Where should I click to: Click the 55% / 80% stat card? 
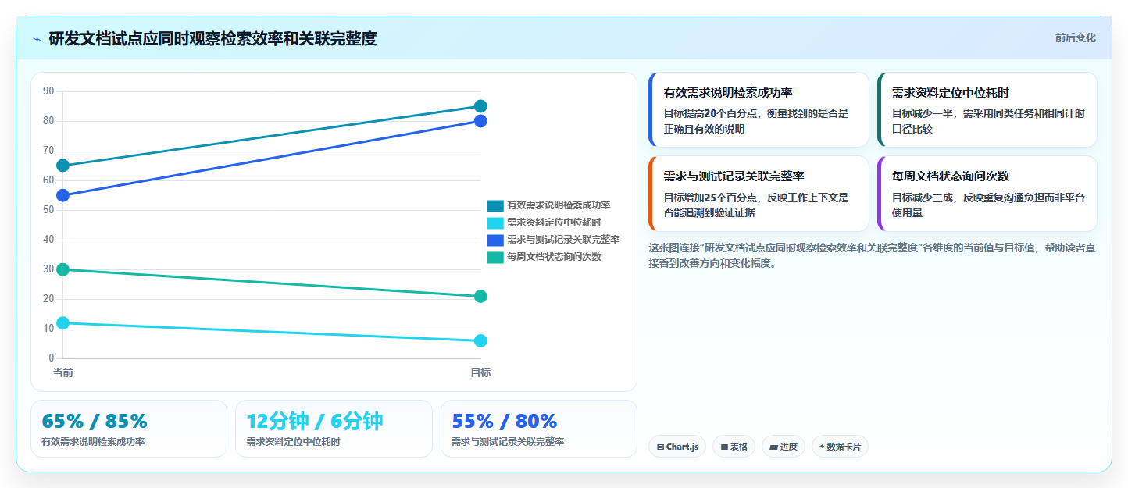pos(539,429)
